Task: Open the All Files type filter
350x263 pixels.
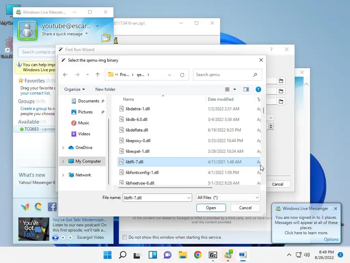Action: (228, 198)
